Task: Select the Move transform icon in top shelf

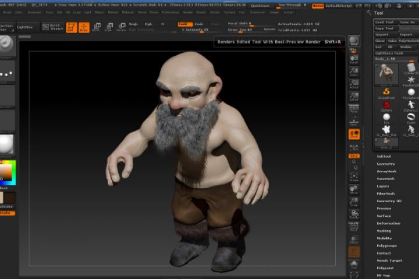Action: (x=96, y=27)
